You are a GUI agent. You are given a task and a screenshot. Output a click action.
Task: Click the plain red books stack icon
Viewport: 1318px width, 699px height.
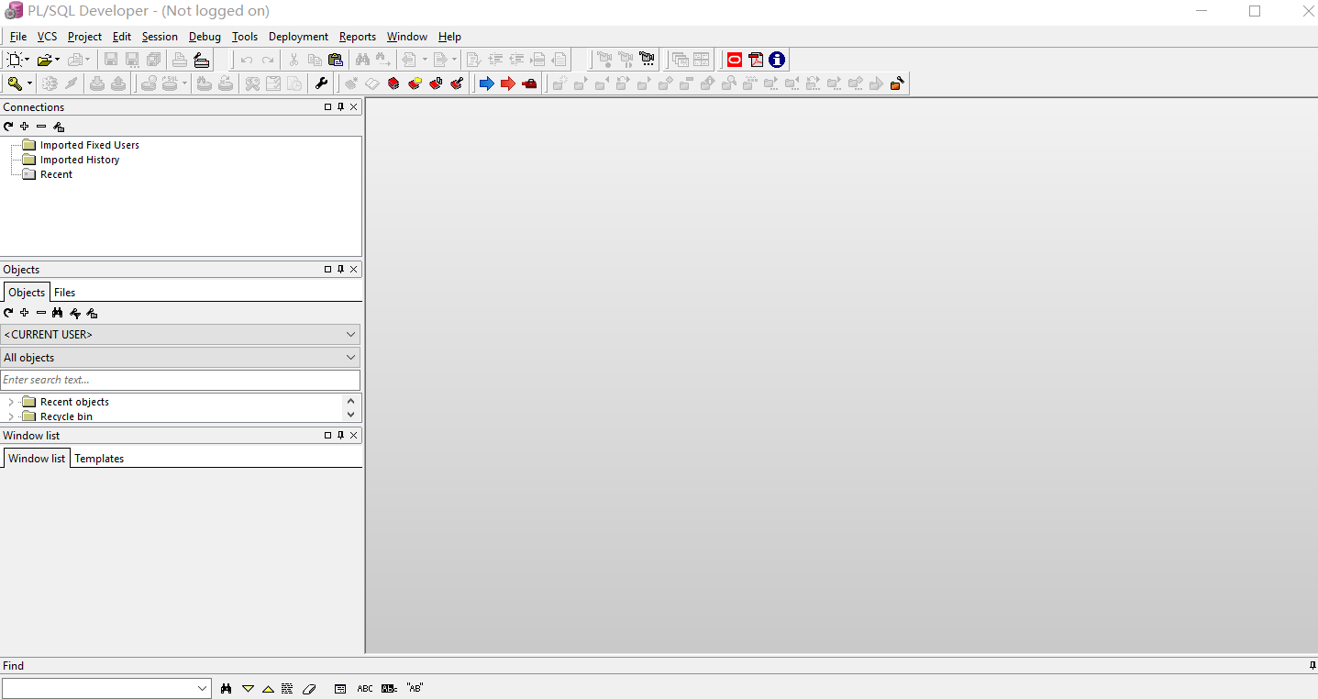point(393,83)
